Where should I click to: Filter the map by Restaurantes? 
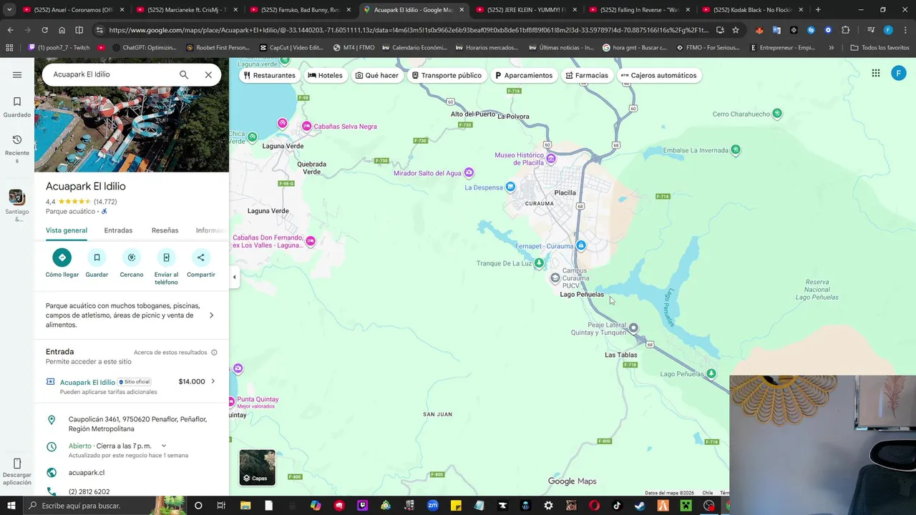270,75
